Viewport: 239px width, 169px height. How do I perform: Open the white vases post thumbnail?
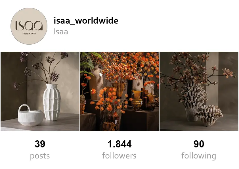pyautogui.click(x=40, y=91)
